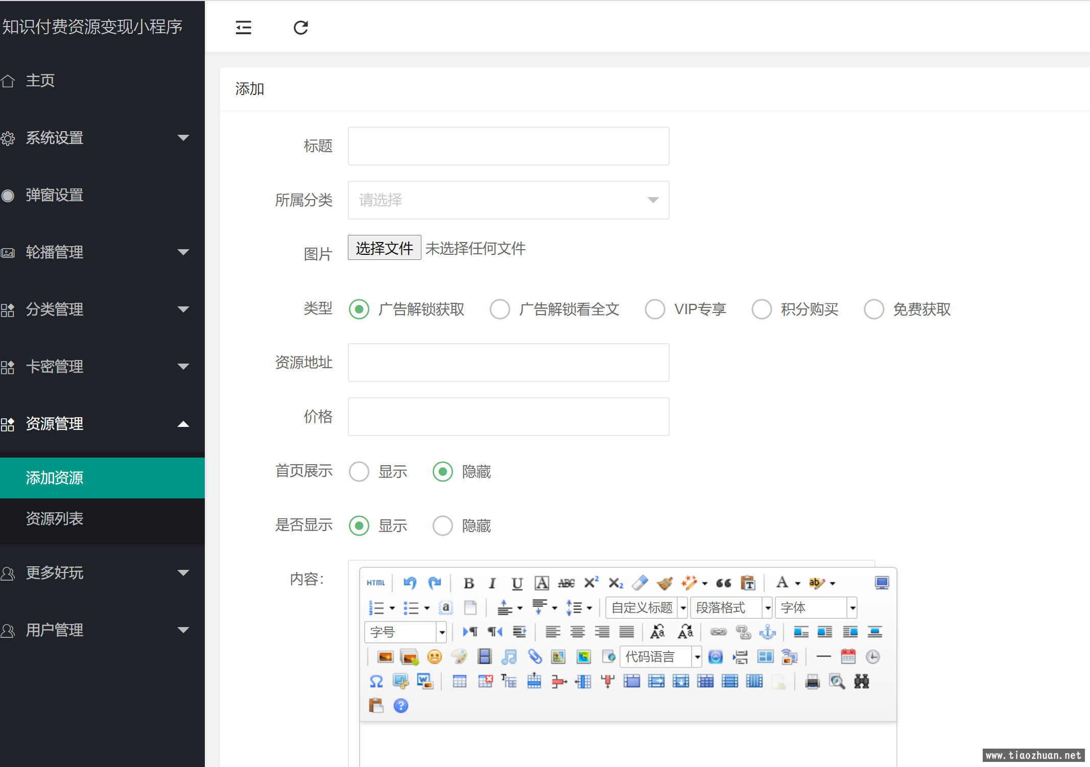Toggle bold formatting in the editor
The width and height of the screenshot is (1090, 767).
click(x=468, y=583)
